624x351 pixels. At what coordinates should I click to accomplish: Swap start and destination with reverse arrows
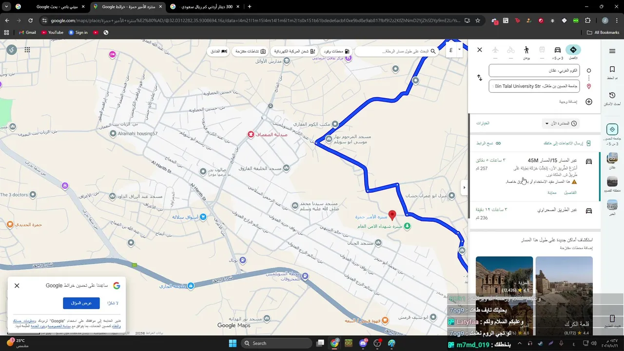click(x=480, y=78)
